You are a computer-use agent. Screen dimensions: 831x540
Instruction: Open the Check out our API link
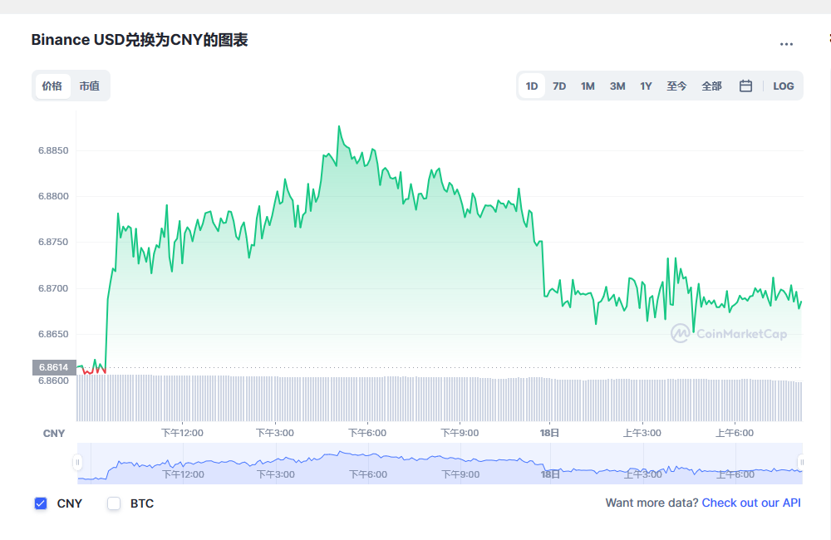coord(751,503)
